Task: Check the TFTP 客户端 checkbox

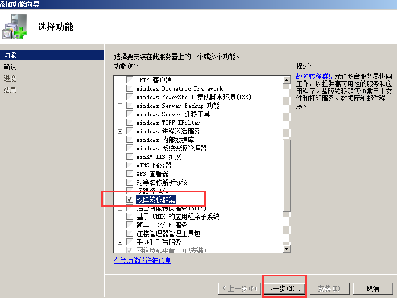Action: coord(130,80)
